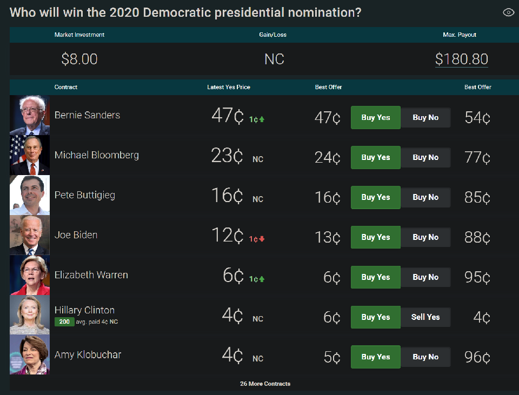Click Elizabeth Warren candidate photo
Screen dimensions: 519x395
[30, 276]
